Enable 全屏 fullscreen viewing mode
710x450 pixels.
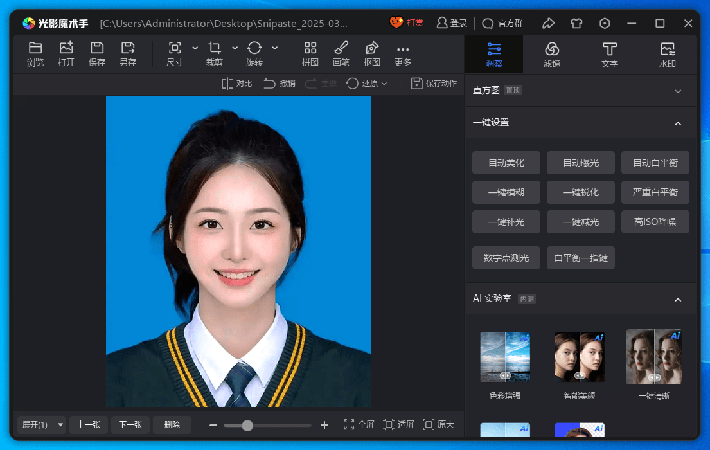pos(358,424)
